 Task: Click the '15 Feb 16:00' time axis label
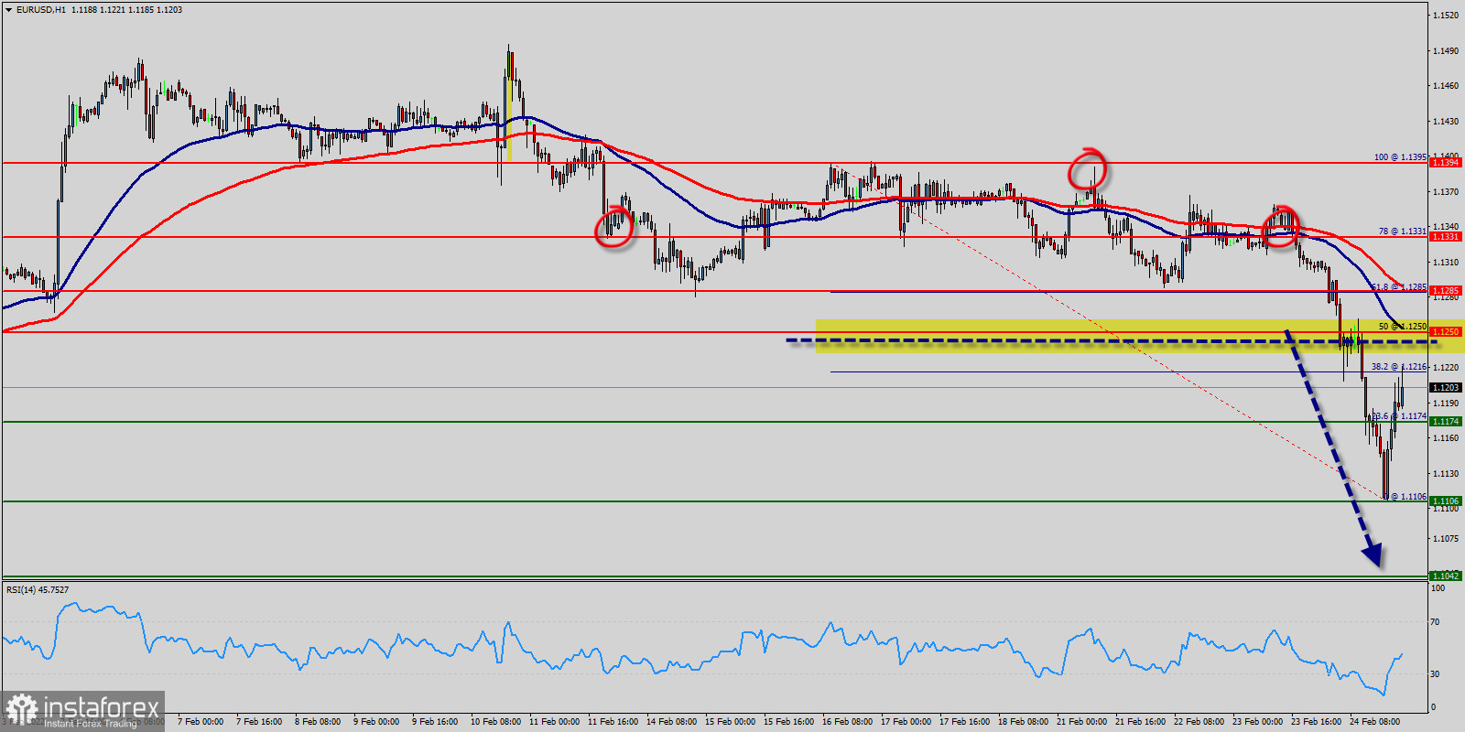click(788, 722)
